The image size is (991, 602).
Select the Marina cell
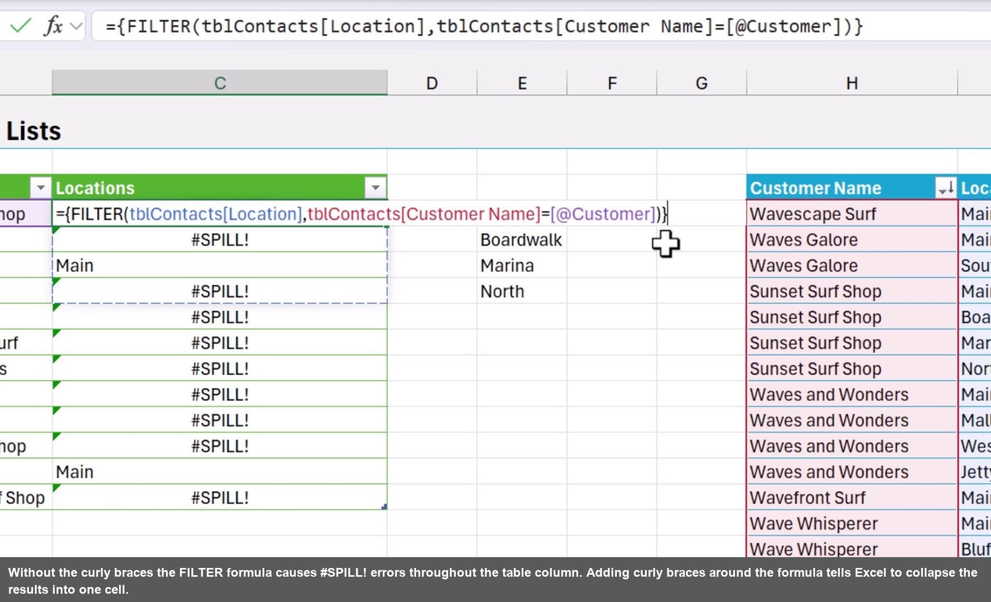click(x=522, y=265)
